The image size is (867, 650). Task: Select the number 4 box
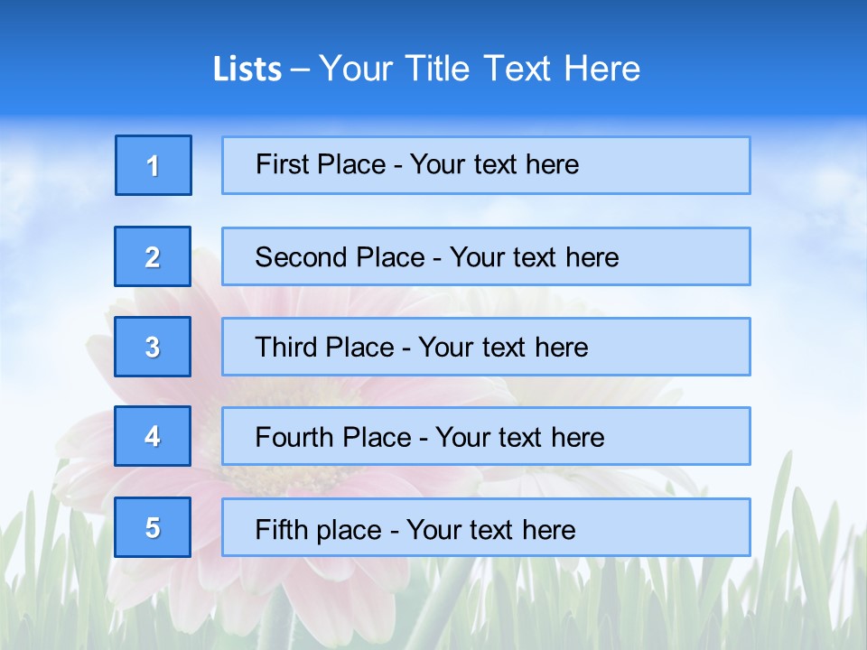tap(153, 436)
